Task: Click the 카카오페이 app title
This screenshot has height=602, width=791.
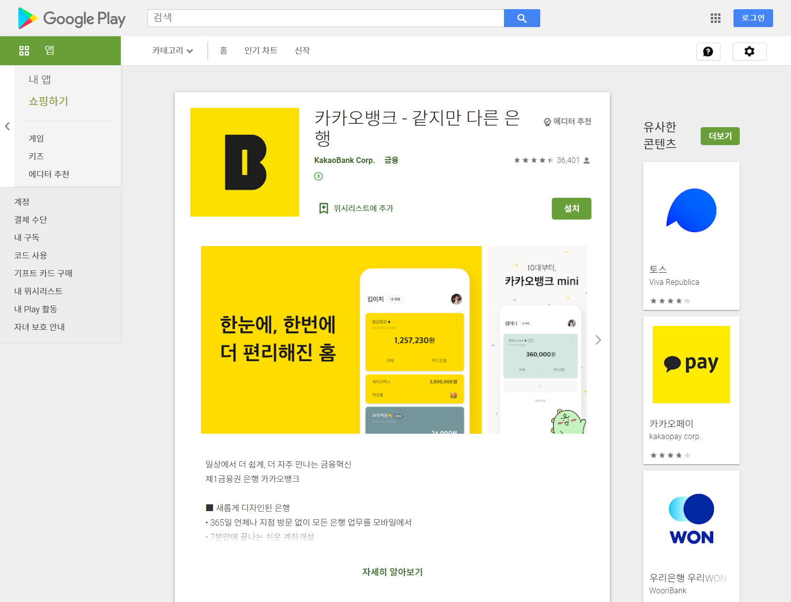Action: [x=671, y=424]
